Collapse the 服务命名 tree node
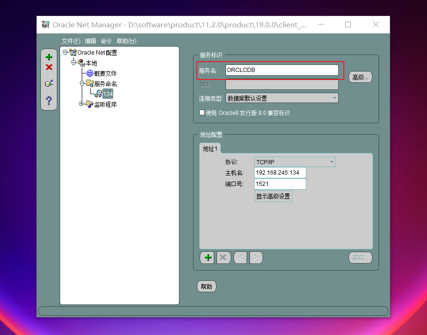The width and height of the screenshot is (427, 335). (x=82, y=83)
